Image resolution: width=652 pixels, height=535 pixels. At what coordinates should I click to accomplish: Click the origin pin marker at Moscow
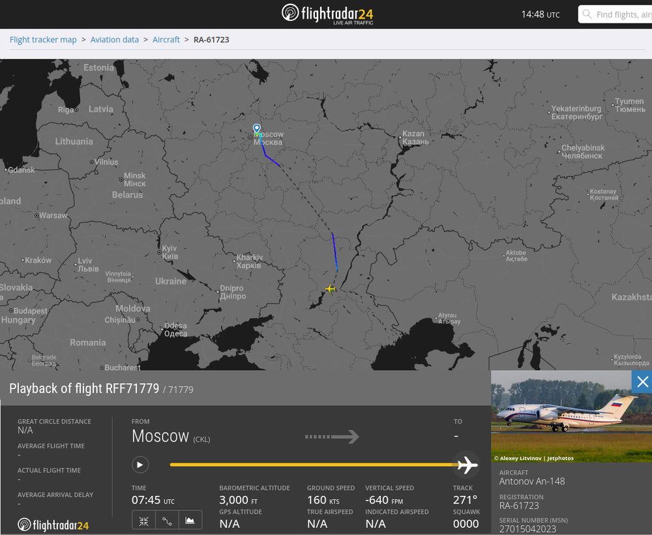click(x=257, y=128)
